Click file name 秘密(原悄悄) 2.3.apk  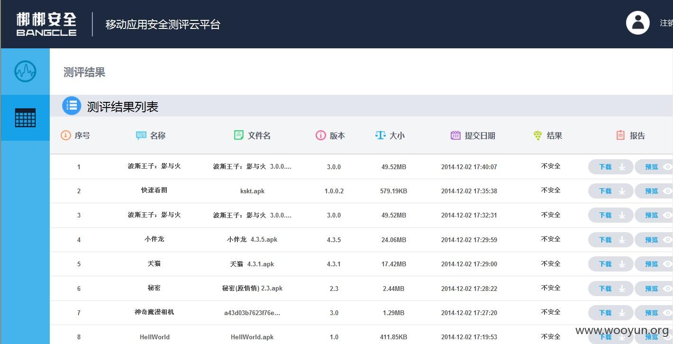[x=252, y=288]
